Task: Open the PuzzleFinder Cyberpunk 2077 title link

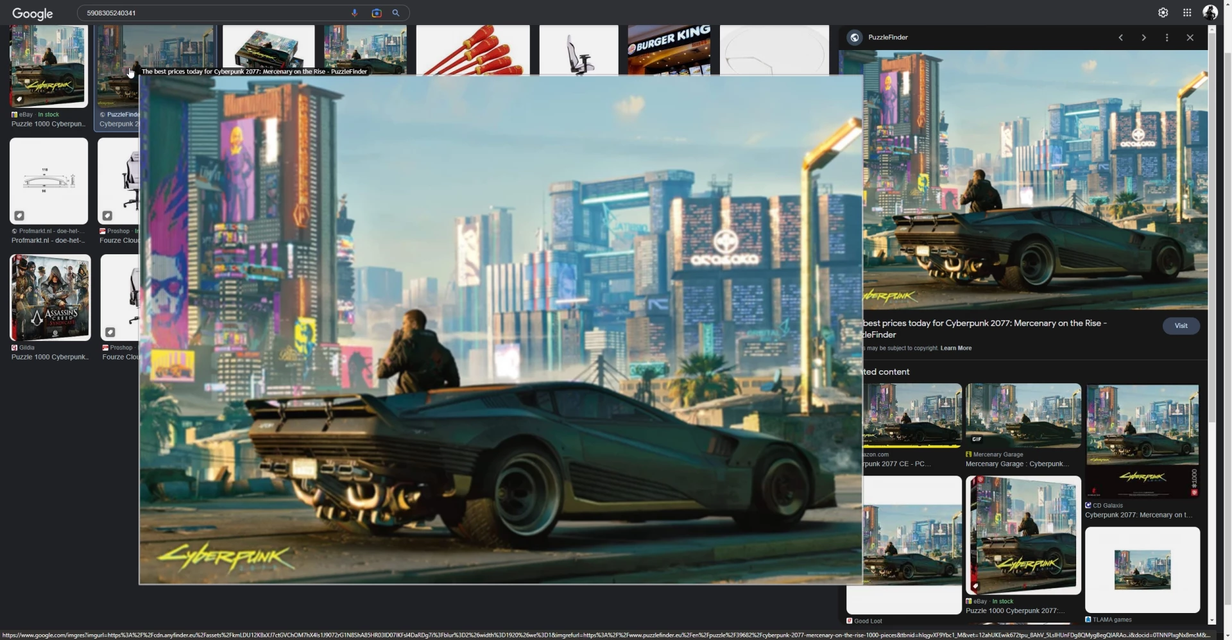Action: tap(984, 329)
